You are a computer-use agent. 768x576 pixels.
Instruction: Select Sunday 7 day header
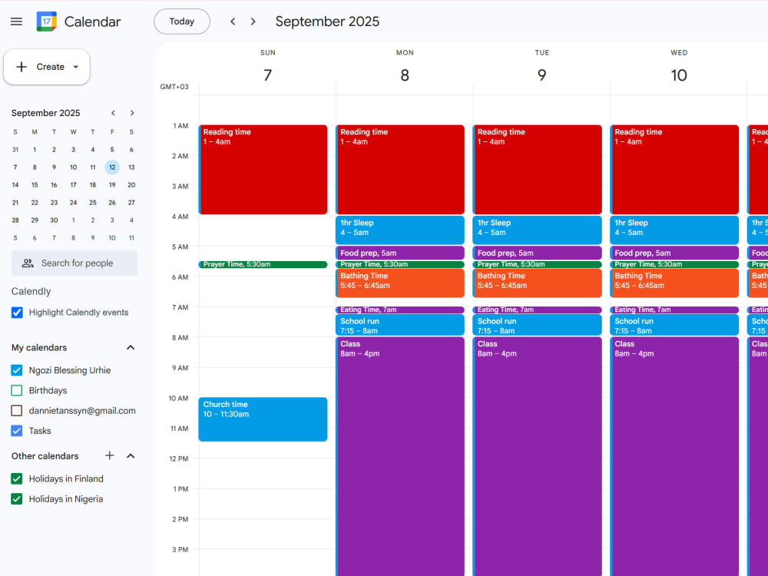(267, 75)
